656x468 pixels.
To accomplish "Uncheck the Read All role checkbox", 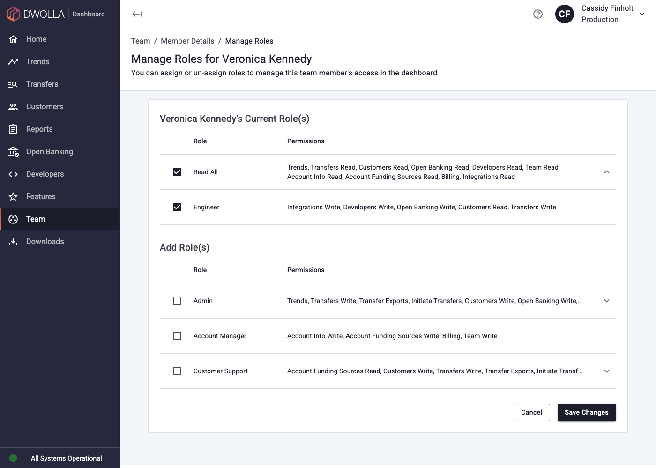I will pos(177,172).
